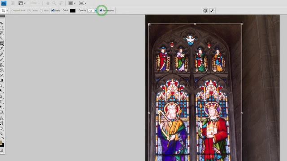Select the Brush tool

pyautogui.click(x=1, y=59)
